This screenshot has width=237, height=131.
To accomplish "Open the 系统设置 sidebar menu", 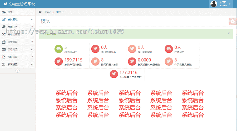I will coord(18,64).
